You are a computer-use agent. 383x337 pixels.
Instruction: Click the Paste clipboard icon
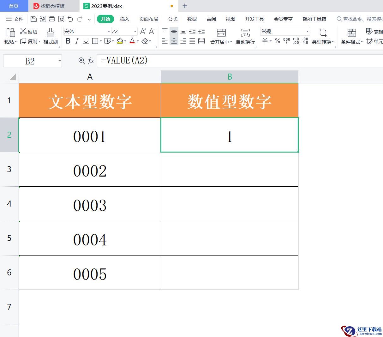pos(10,33)
